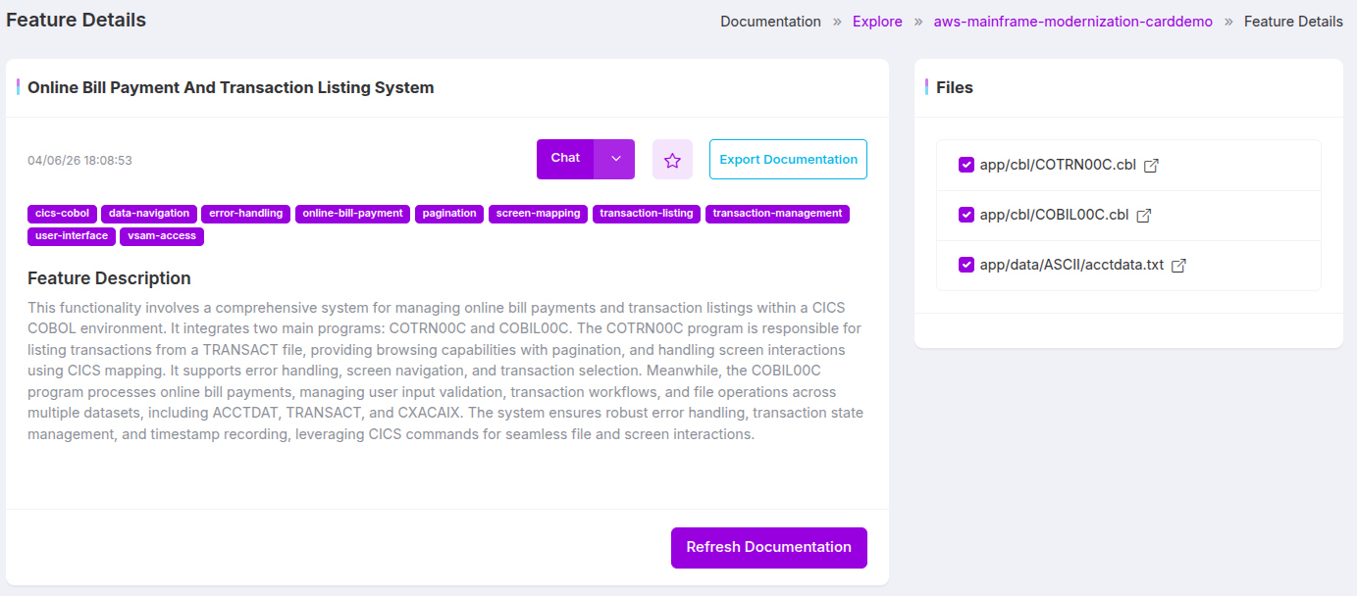Open aws-mainframe-modernization-carddemo breadcrumb link
The width and height of the screenshot is (1357, 596).
[1073, 22]
